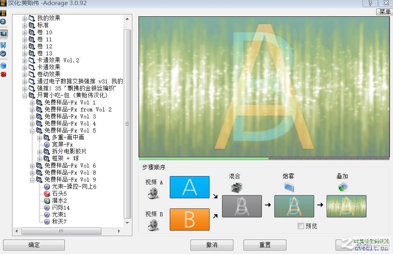Collapse the 开胃小吃-包 folder
Image resolution: width=393 pixels, height=254 pixels.
tap(25, 95)
